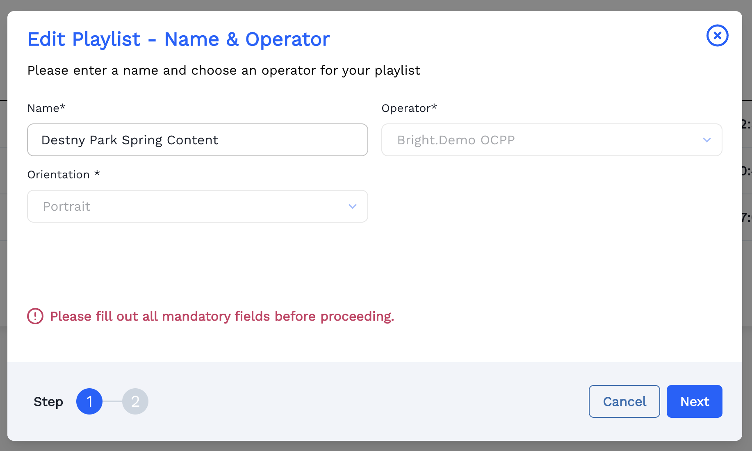Viewport: 752px width, 451px height.
Task: Click the Orientation * field label
Action: pyautogui.click(x=64, y=175)
